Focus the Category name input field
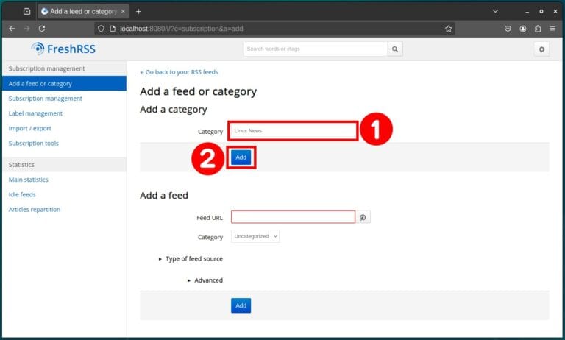Image resolution: width=565 pixels, height=340 pixels. [x=293, y=131]
